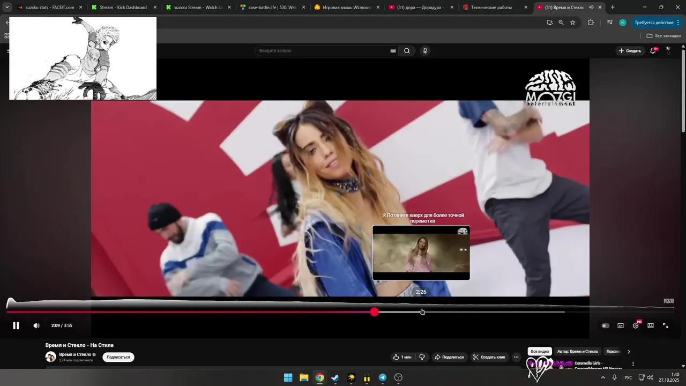Mute the video using the player volume icon
Screen dimensions: 686x386
coord(36,325)
